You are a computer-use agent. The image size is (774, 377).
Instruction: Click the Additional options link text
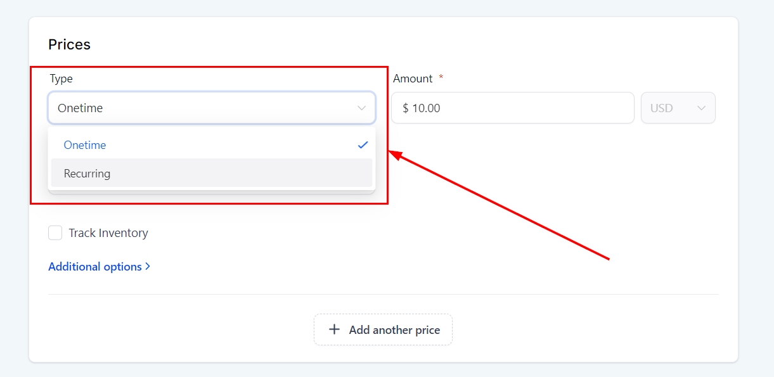point(95,267)
